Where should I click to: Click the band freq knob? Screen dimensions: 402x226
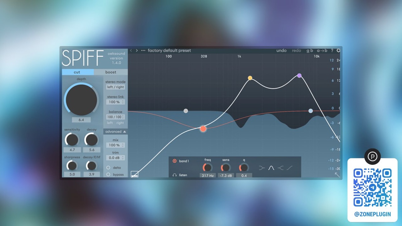[207, 167]
